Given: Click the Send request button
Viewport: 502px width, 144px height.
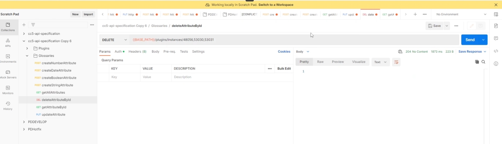Looking at the screenshot, I should click(x=470, y=40).
